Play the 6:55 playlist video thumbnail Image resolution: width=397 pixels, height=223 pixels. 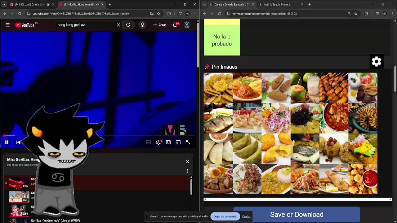[x=19, y=183]
